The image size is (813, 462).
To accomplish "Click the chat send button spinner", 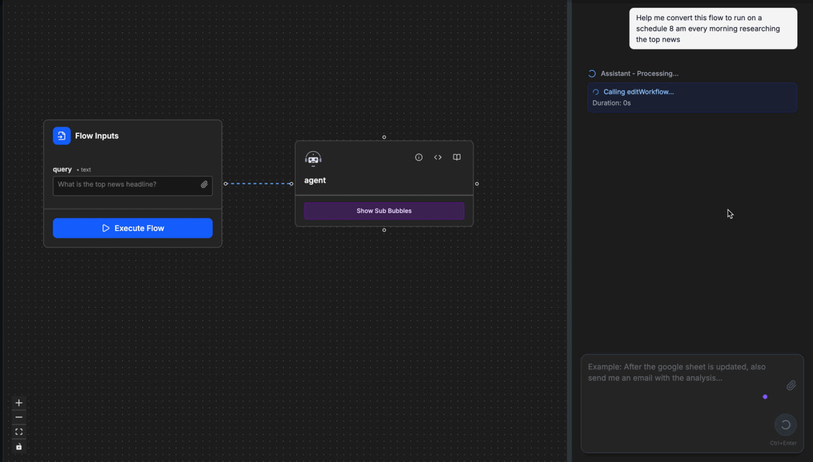I will click(785, 425).
